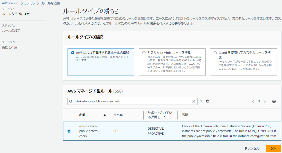
Task: Click the magnifier search icon
Action: [x=71, y=101]
